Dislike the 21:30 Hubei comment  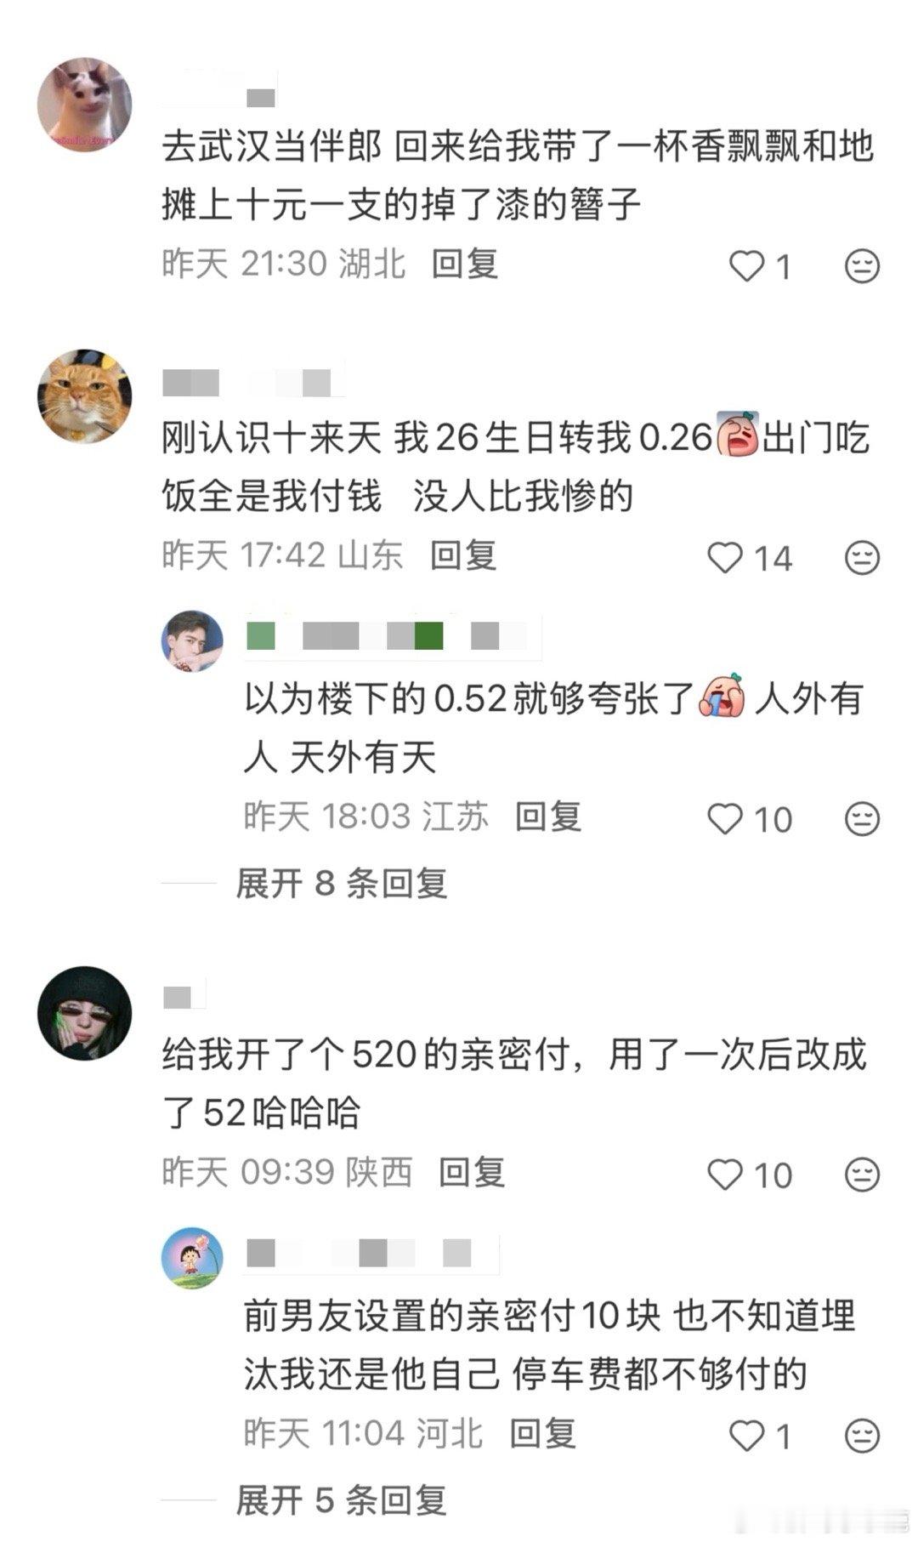pos(862,266)
